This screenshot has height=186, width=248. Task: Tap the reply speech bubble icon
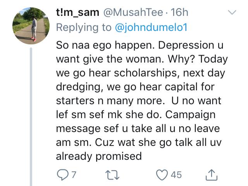click(62, 174)
